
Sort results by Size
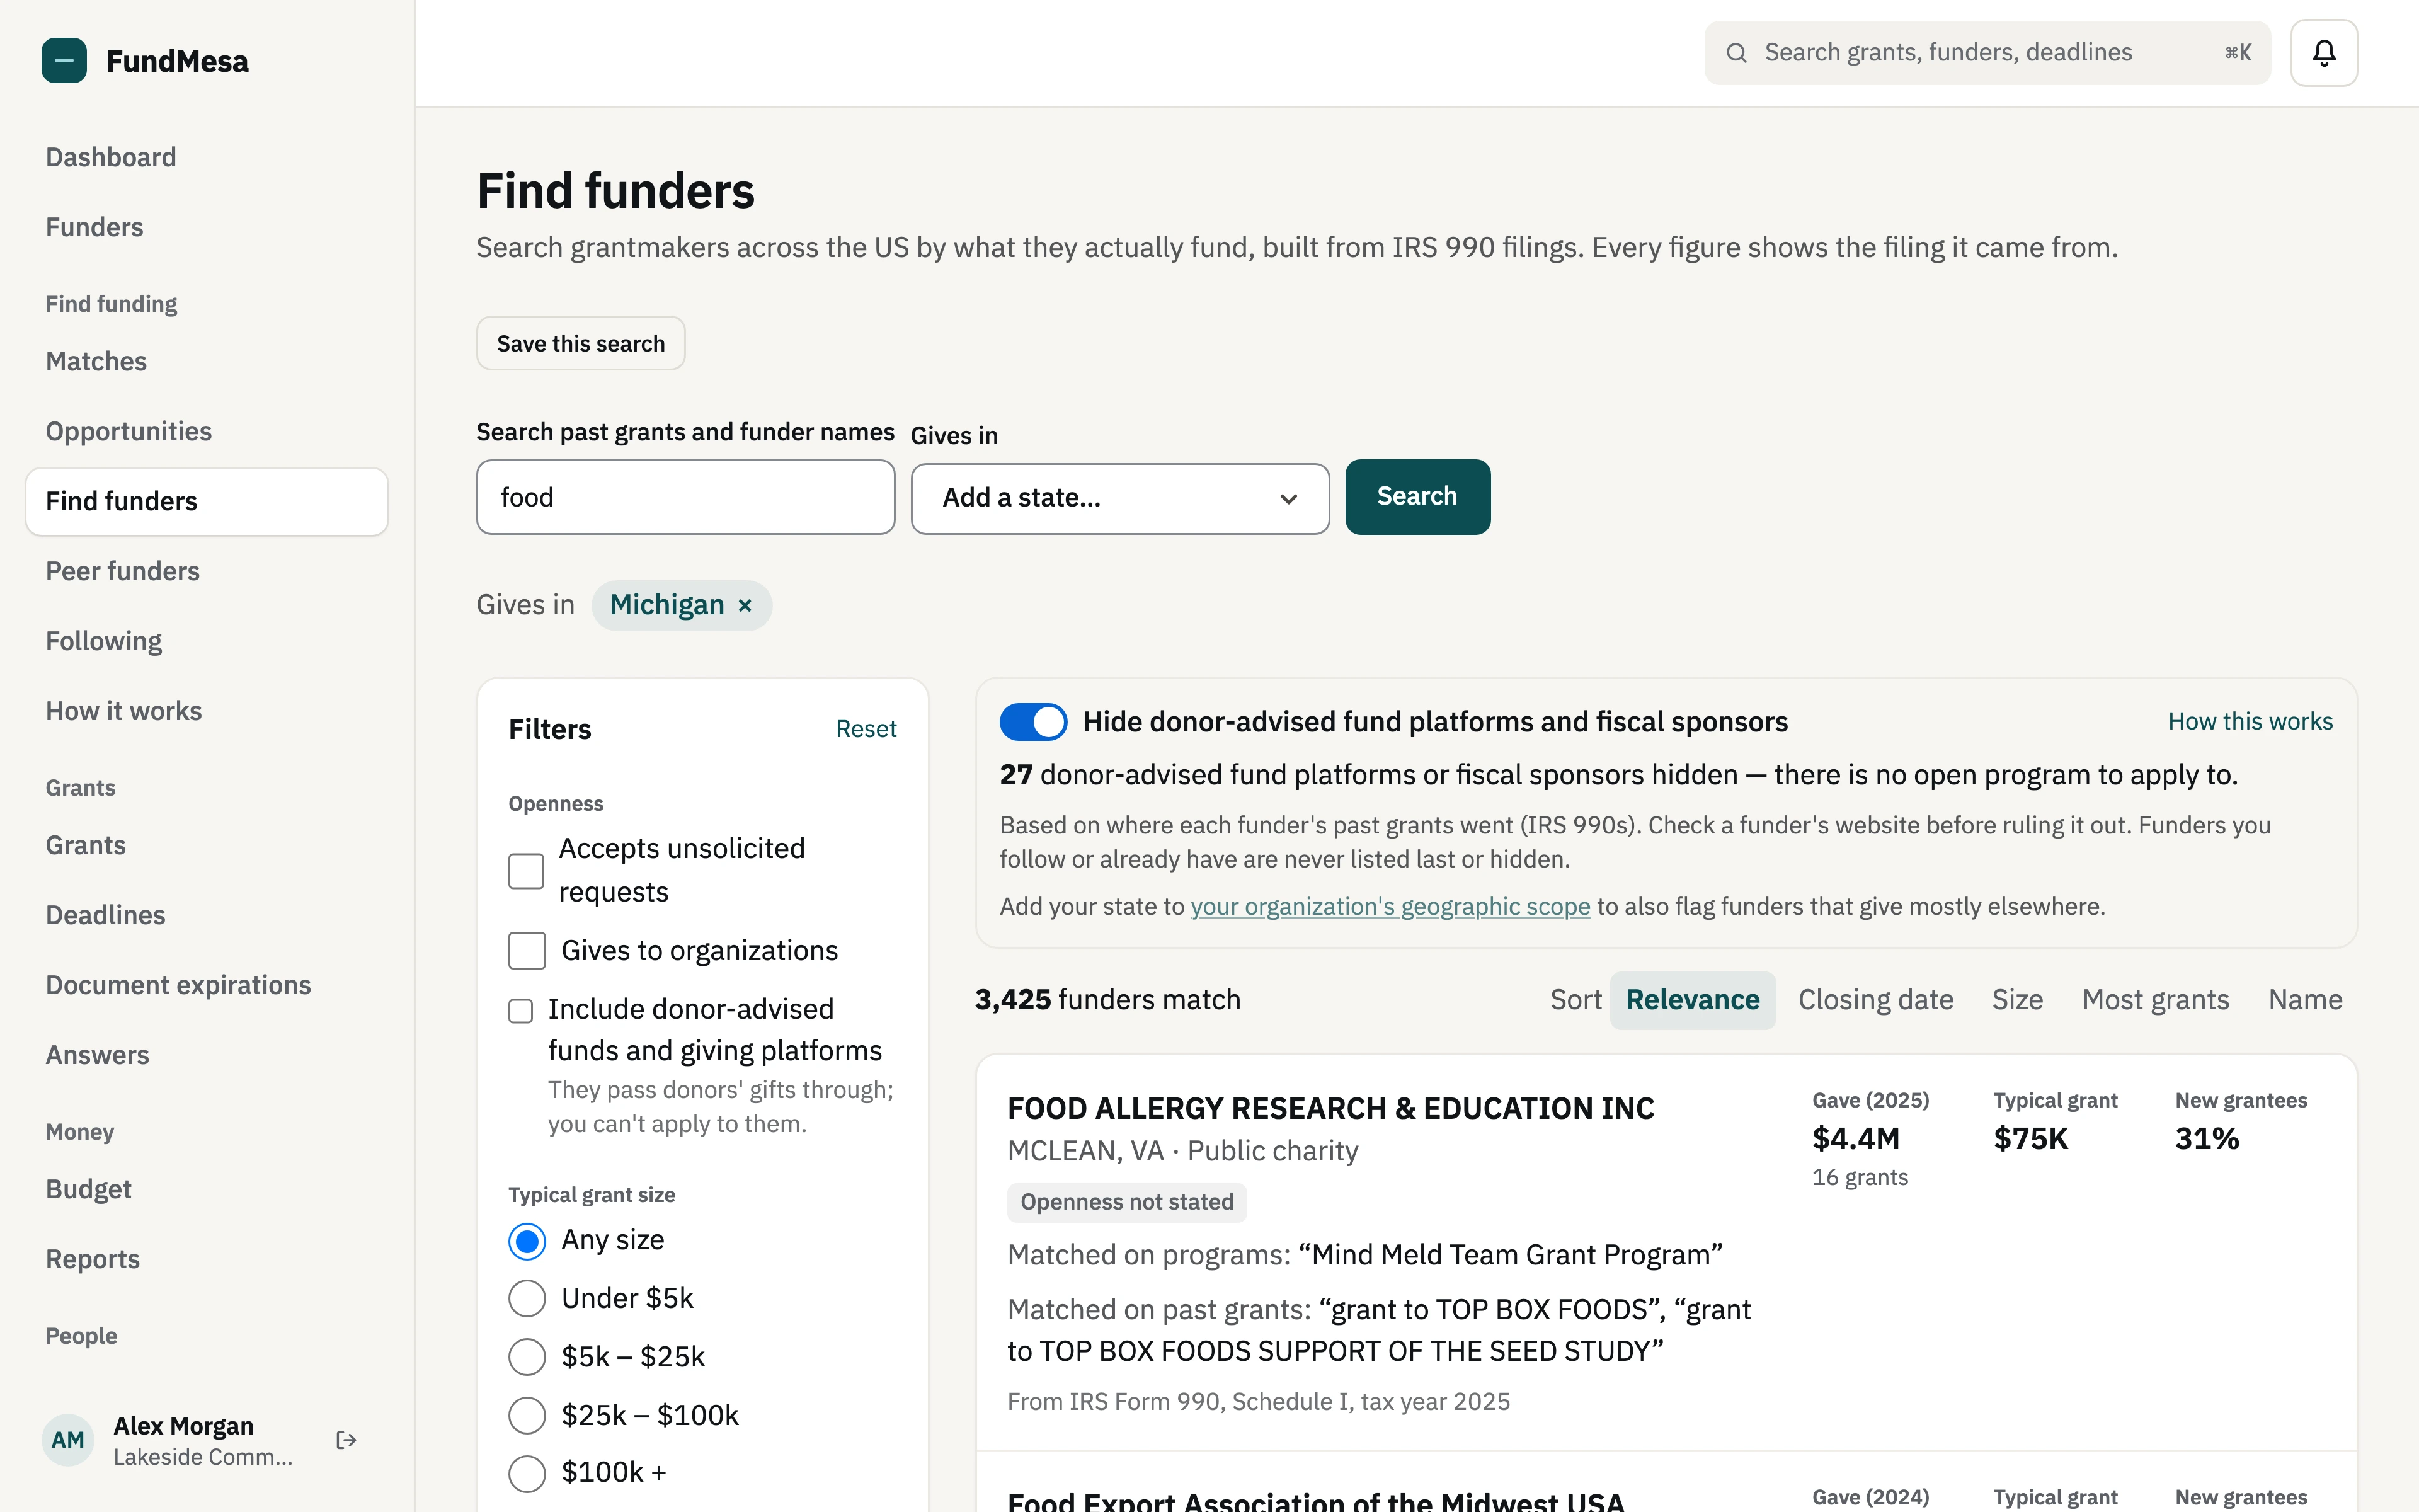click(2017, 1000)
